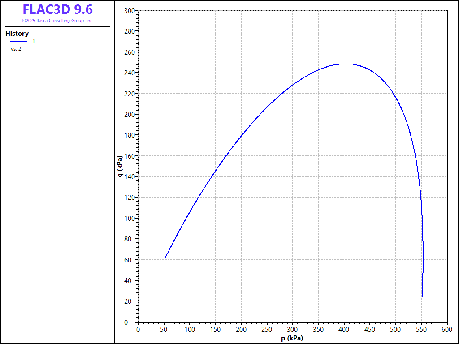Click the 'vs. 2' legend entry
This screenshot has width=459, height=344.
[x=16, y=49]
